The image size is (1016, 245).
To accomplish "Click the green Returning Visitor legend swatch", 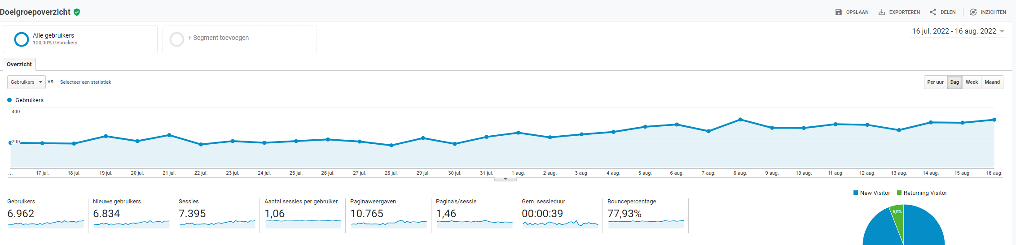I will click(899, 193).
